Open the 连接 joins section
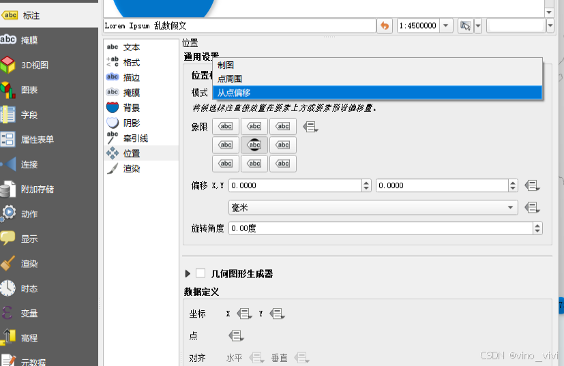Image resolution: width=564 pixels, height=366 pixels. (48, 164)
